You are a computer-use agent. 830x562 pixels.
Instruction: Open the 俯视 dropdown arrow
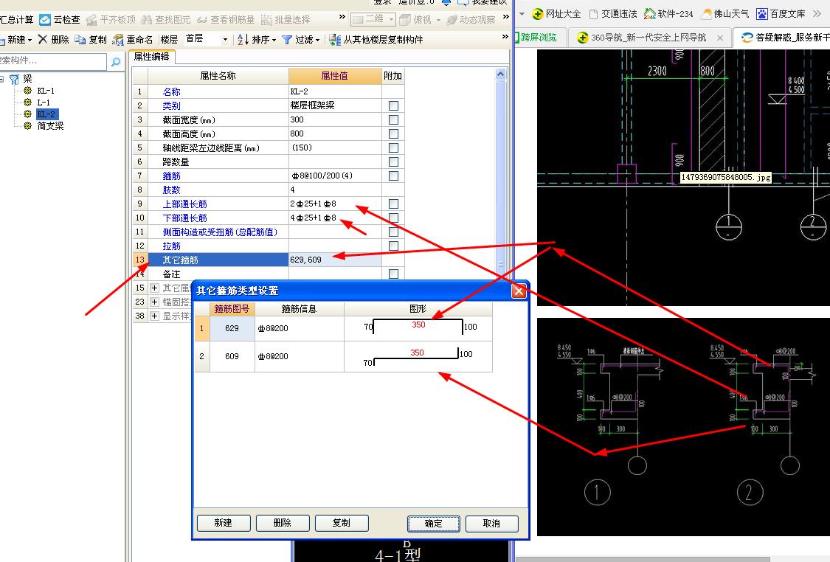click(438, 20)
